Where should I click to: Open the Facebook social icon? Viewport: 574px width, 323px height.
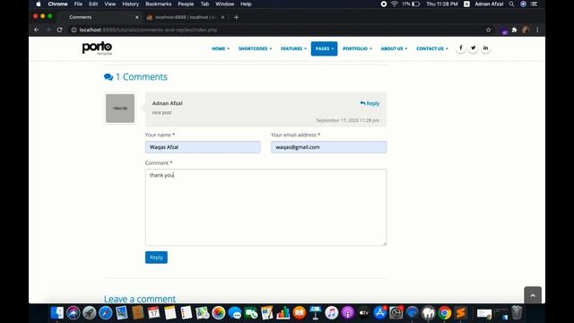[x=460, y=48]
